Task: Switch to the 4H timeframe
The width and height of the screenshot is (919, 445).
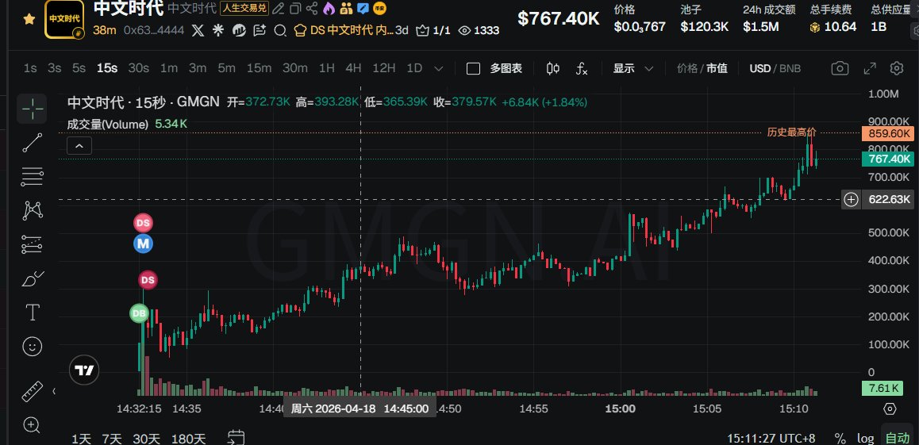Action: tap(353, 68)
